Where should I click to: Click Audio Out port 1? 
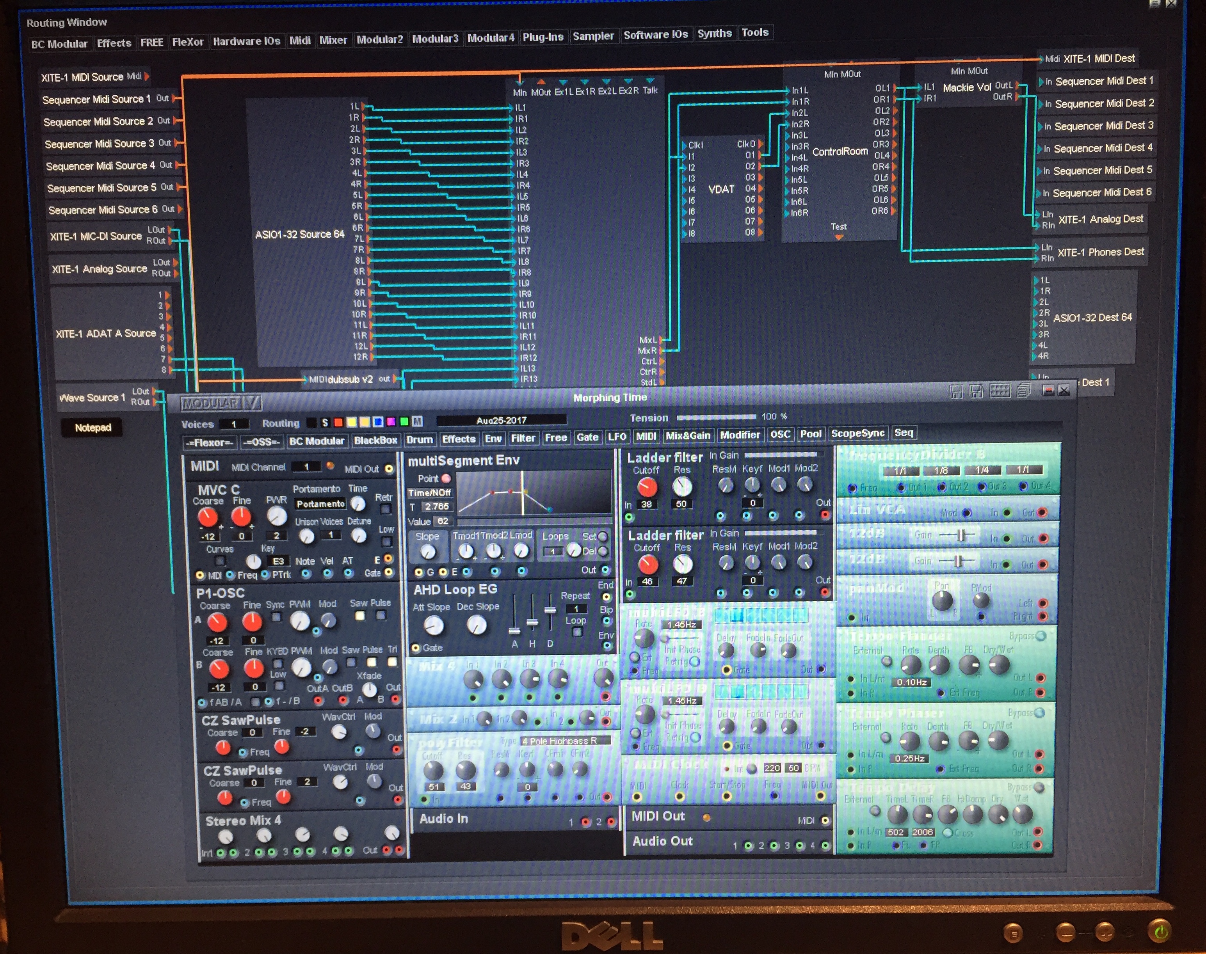pyautogui.click(x=749, y=846)
